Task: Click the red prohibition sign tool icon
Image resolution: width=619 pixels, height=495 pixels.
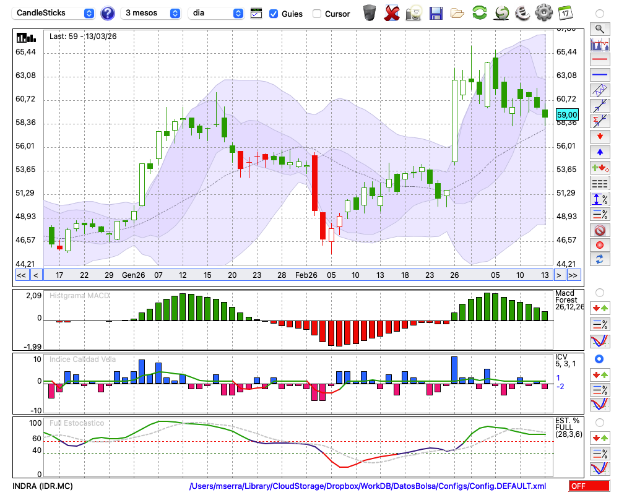Action: (599, 230)
